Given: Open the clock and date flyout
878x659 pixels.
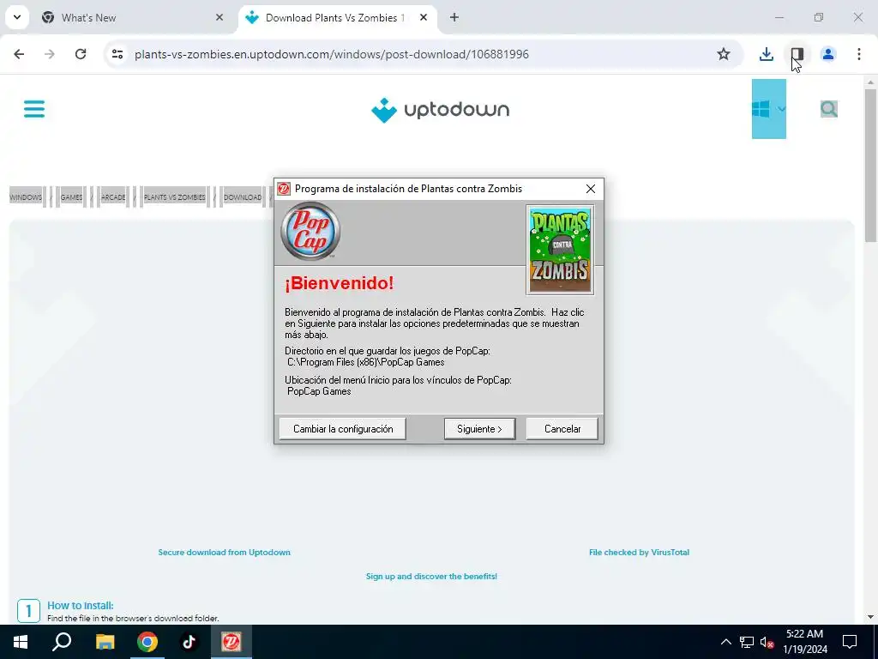Looking at the screenshot, I should coord(804,642).
